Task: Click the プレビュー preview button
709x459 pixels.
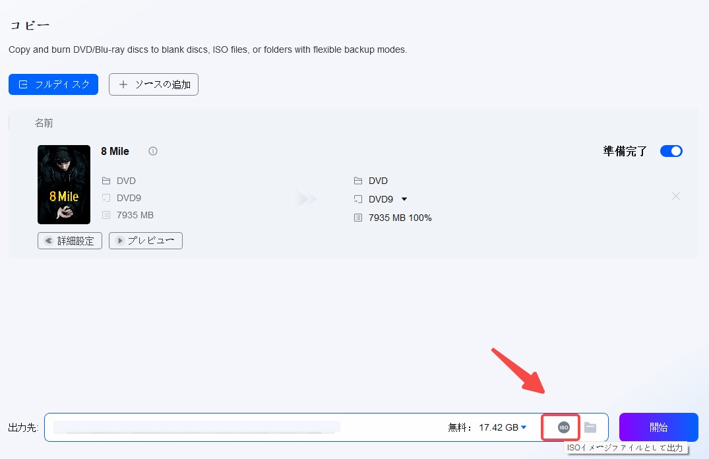Action: pyautogui.click(x=146, y=241)
